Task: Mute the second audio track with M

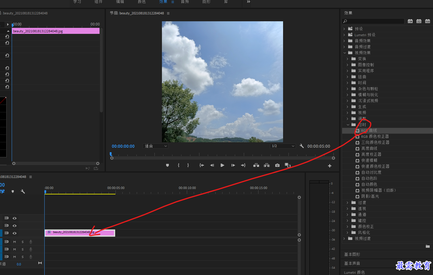Action: click(14, 249)
